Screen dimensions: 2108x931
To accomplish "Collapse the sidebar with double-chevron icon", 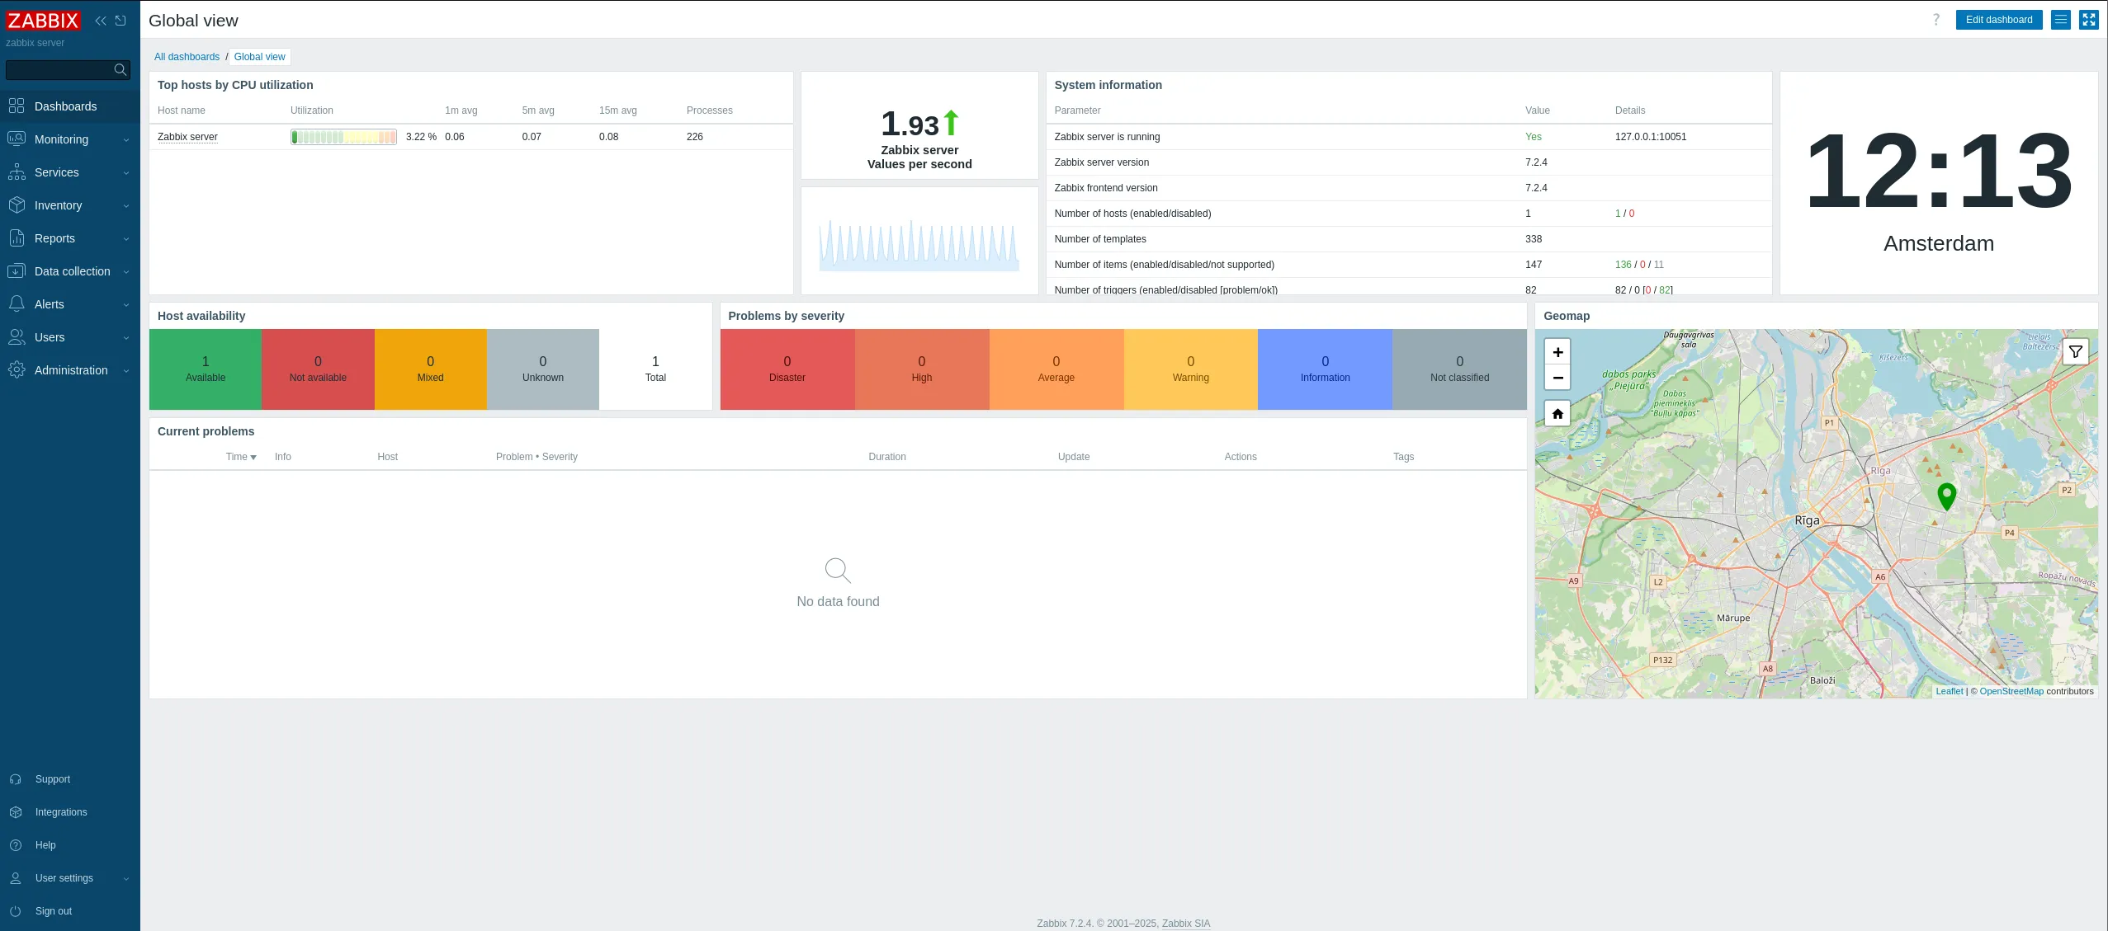I will click(x=101, y=21).
